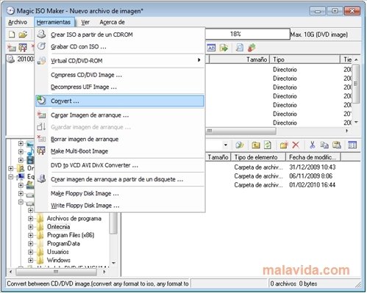Expand the Windows folder node
Screen dimensions: 367x293
(31, 260)
